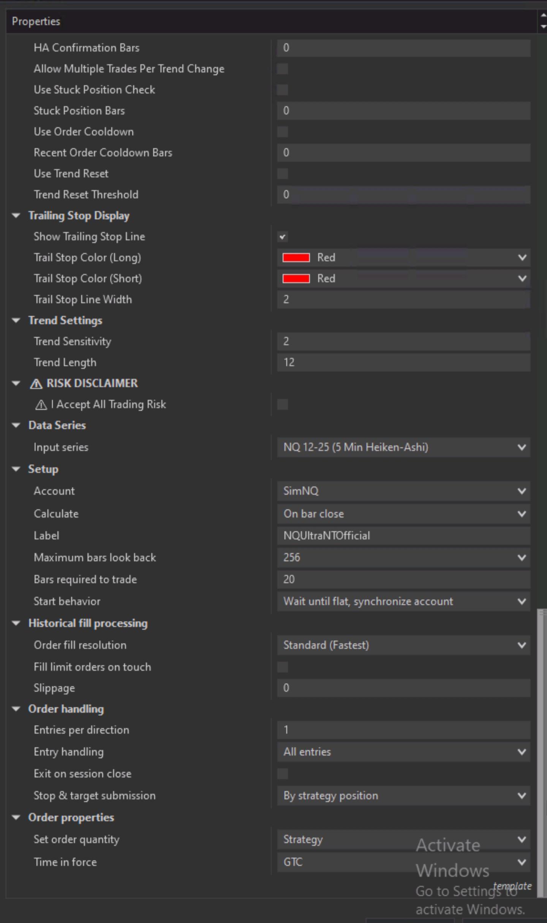Uncheck Show Trailing Stop Line checkbox
Screen dimensions: 547x923
coord(282,237)
